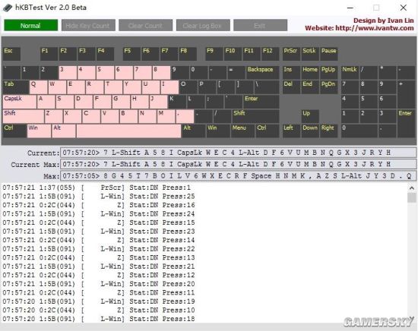Click the Home key tile
The image size is (418, 331).
(310, 73)
